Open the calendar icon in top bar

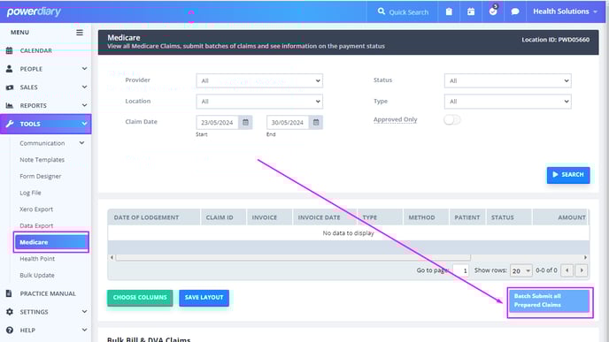coord(471,11)
